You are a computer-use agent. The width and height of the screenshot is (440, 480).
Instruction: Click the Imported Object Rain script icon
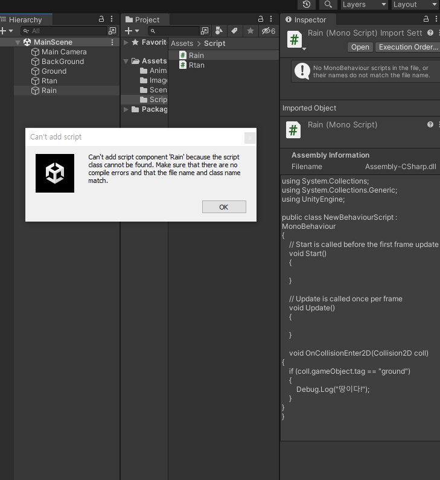[x=293, y=130]
